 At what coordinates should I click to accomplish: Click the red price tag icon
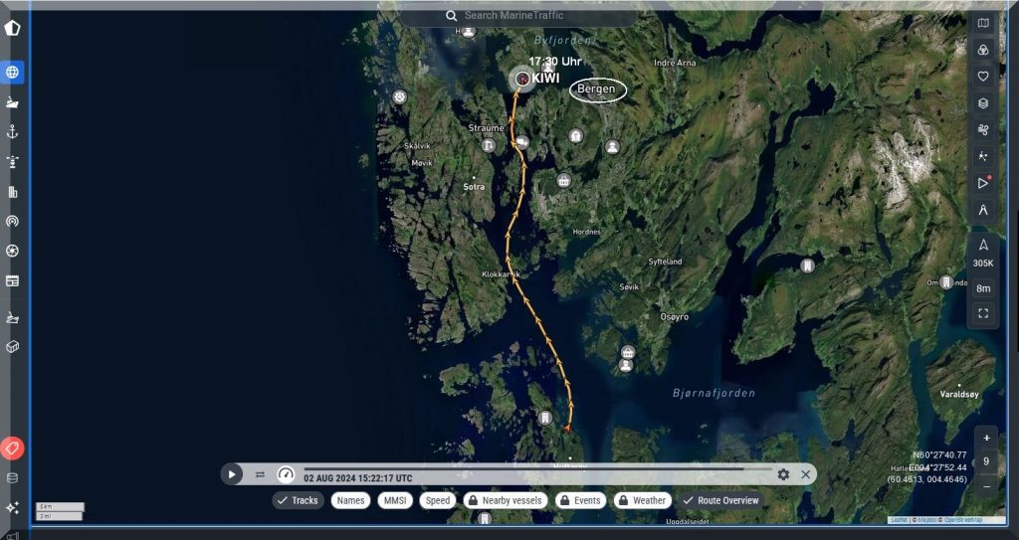click(13, 449)
